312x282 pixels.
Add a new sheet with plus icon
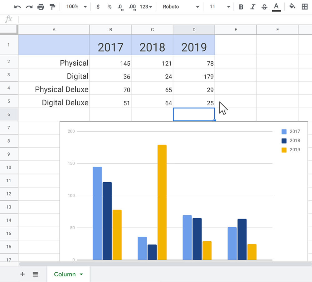coord(22,274)
